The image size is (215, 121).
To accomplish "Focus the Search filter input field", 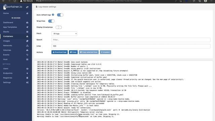I will 131,40.
